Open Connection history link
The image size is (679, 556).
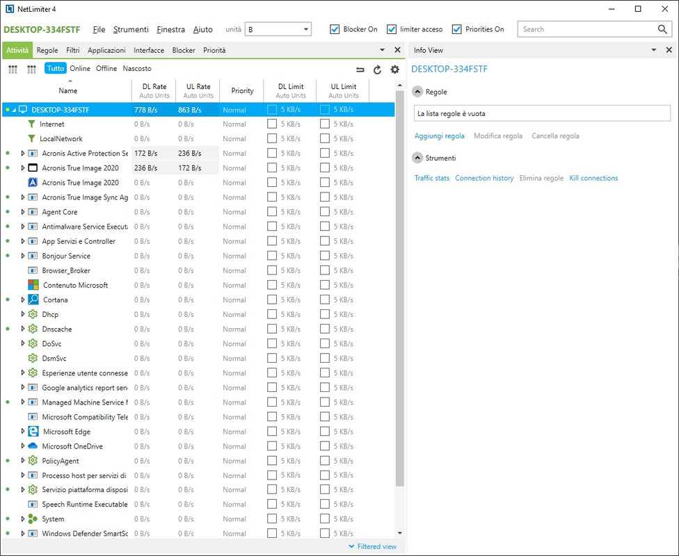pos(484,178)
